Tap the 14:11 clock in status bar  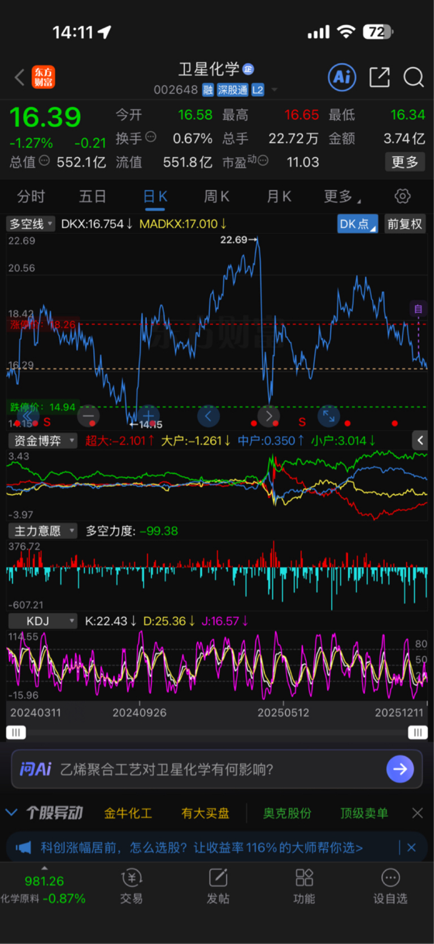click(73, 32)
